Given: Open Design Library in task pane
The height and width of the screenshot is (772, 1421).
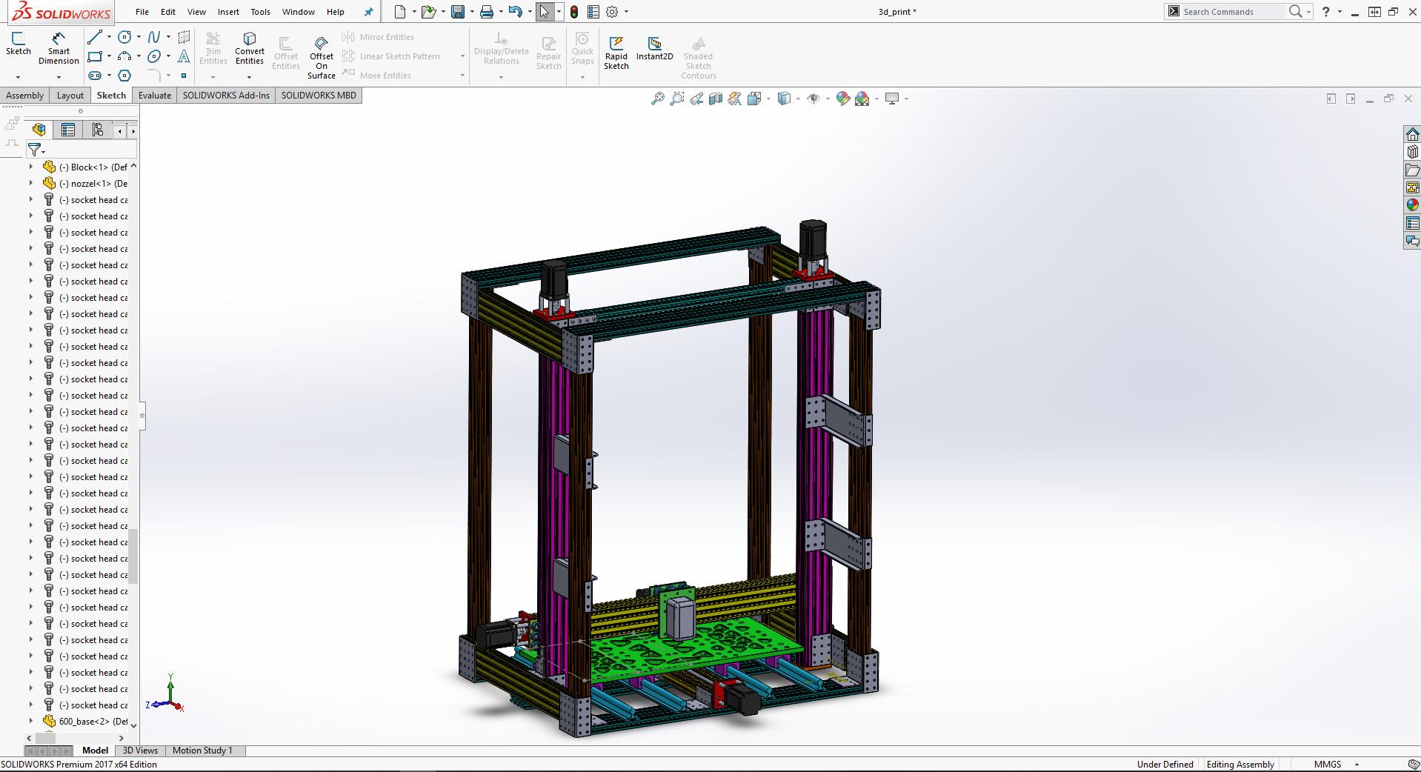Looking at the screenshot, I should click(x=1412, y=152).
